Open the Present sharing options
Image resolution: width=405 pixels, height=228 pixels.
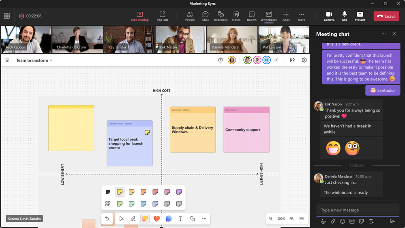click(360, 16)
